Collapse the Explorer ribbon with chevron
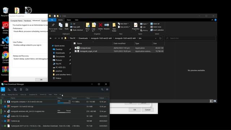This screenshot has height=130, width=231. (212, 20)
